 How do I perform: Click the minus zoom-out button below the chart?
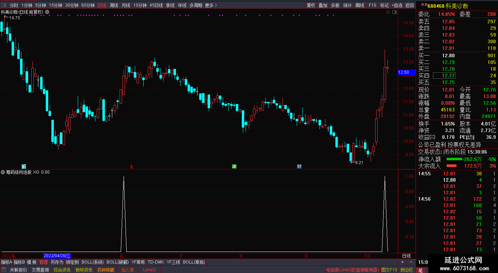pyautogui.click(x=411, y=262)
